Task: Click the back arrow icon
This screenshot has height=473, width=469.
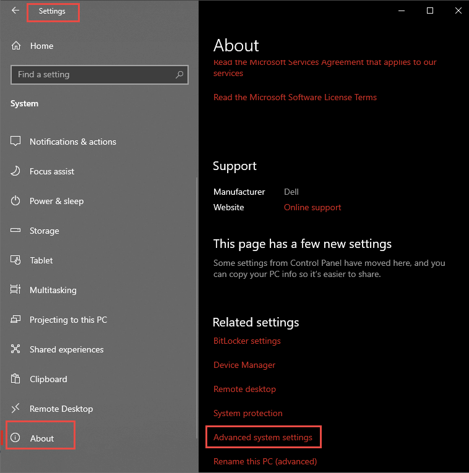Action: 15,11
